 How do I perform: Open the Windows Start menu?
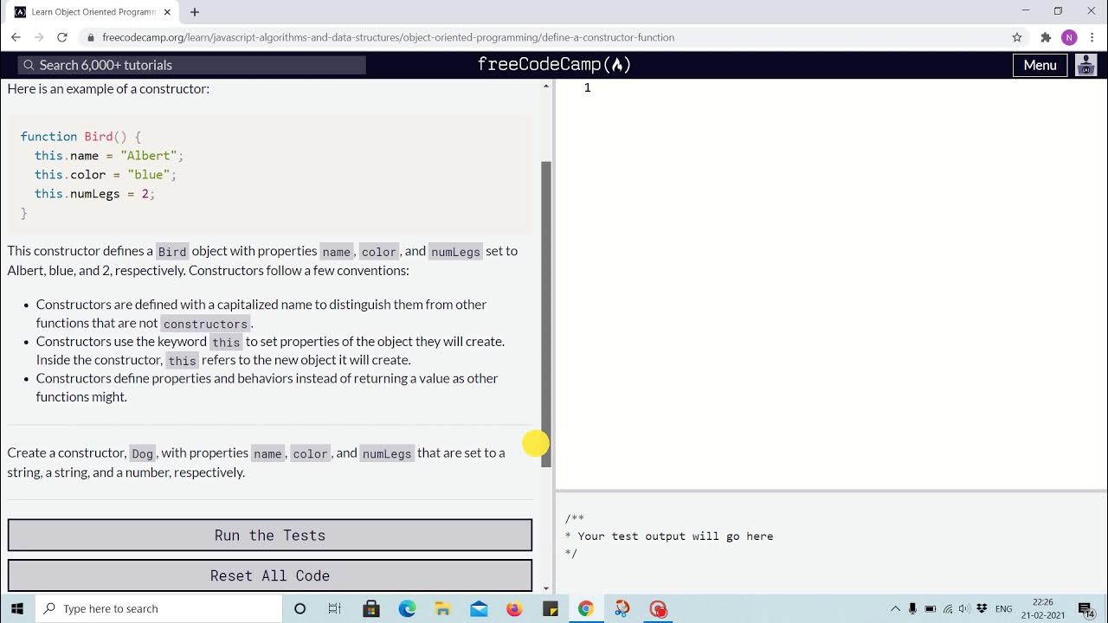coord(17,608)
